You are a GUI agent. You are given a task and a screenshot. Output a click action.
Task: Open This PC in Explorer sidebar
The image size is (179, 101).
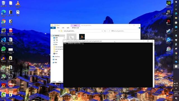tap(55, 59)
